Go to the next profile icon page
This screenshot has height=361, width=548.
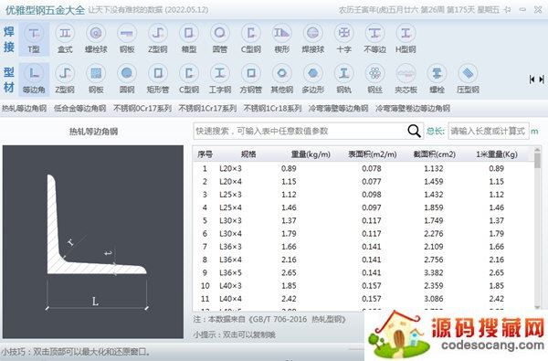pos(542,80)
